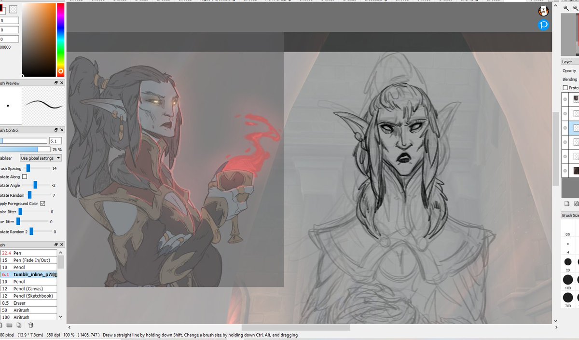
Task: Select the 8.5 Eraser brush
Action: [x=28, y=303]
